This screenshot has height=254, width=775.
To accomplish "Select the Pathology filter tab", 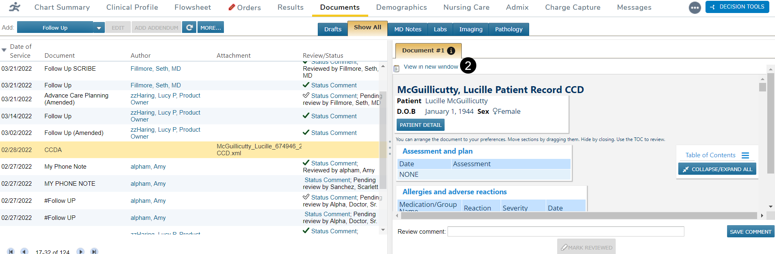I will coord(508,29).
